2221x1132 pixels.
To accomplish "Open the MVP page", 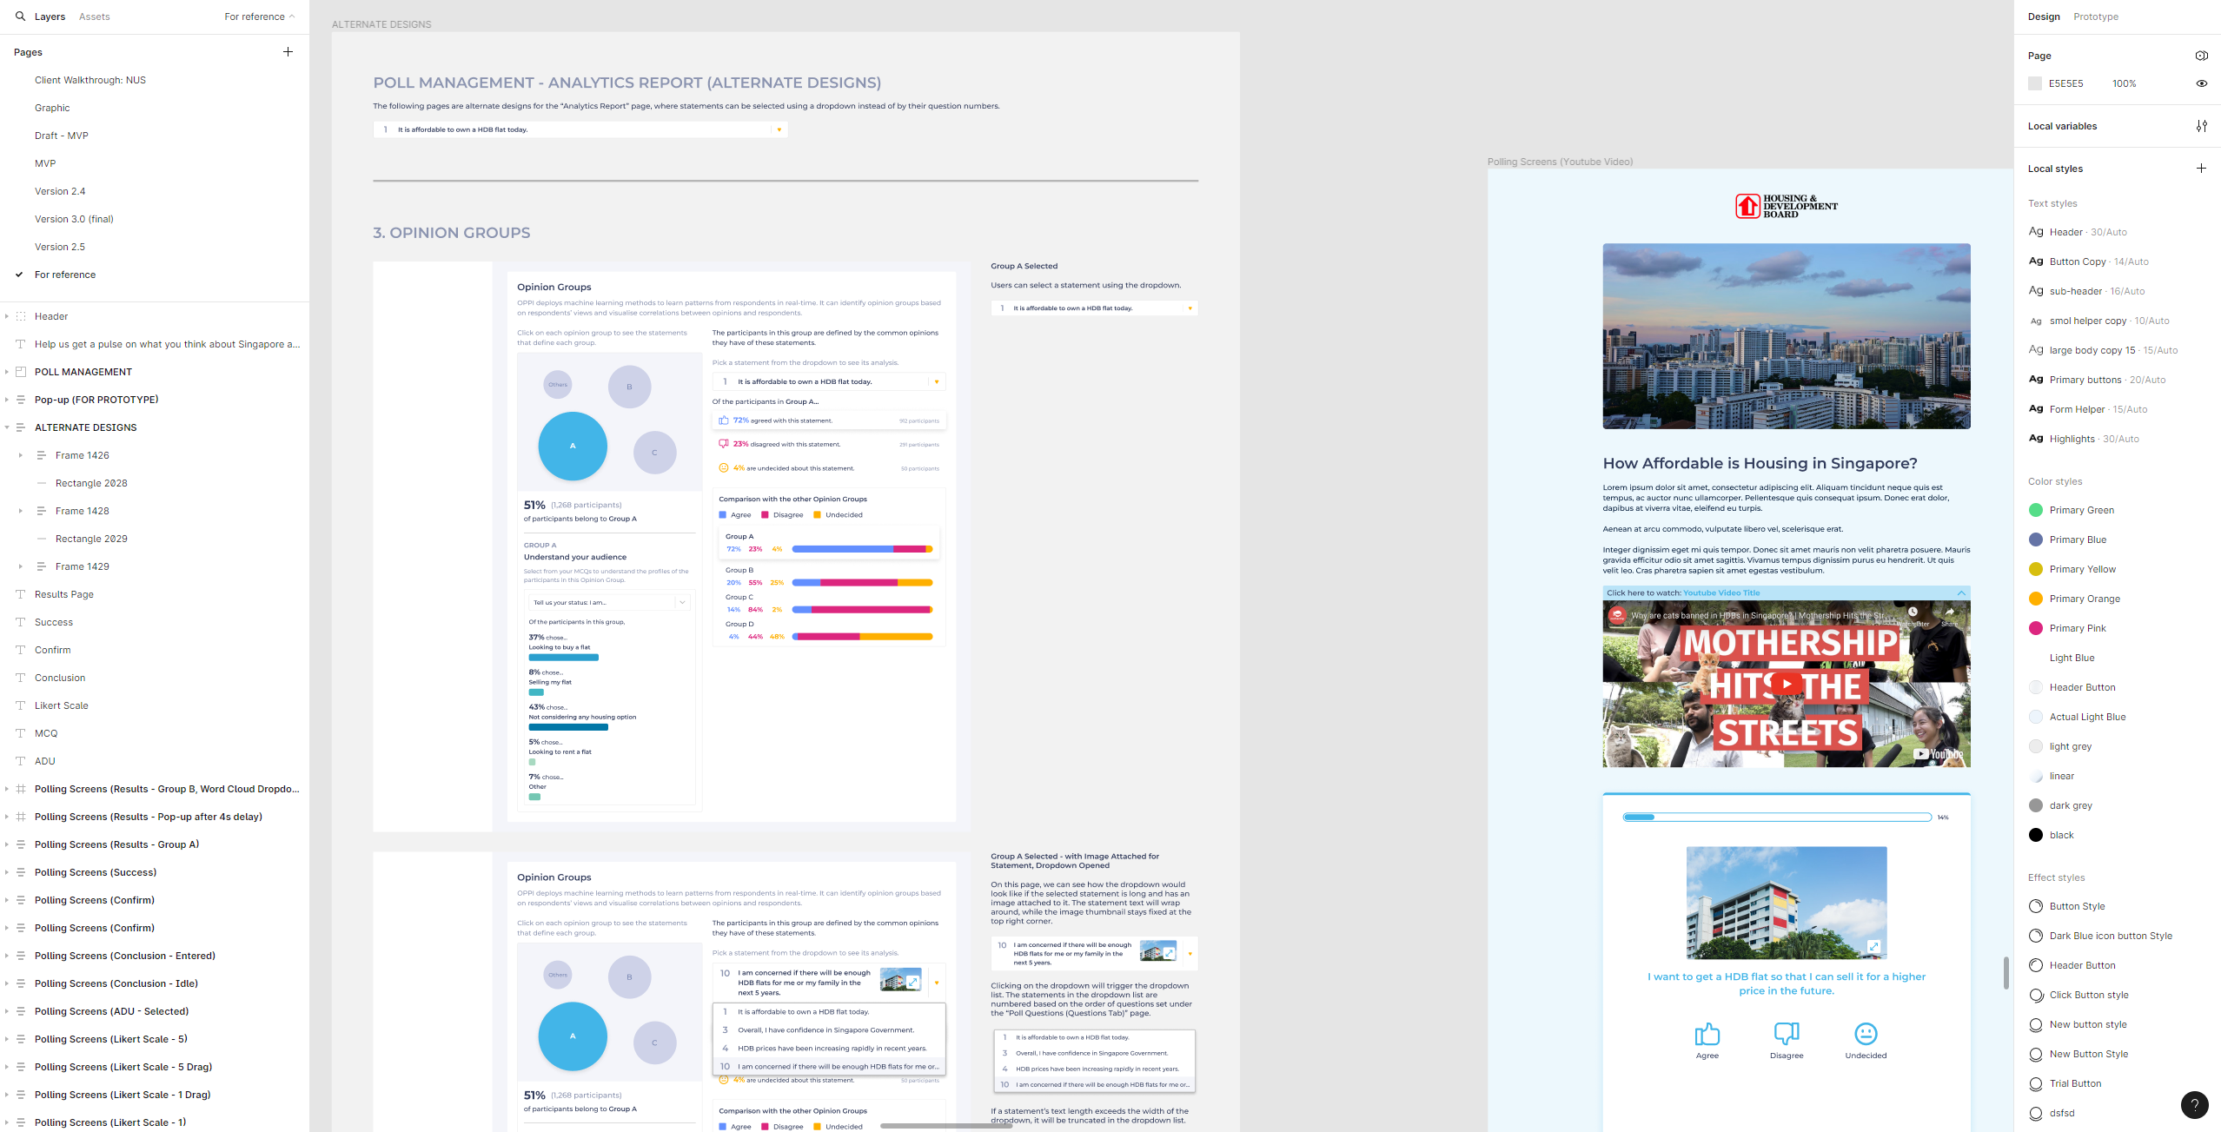I will [x=45, y=163].
